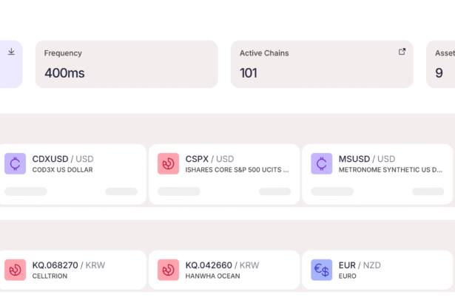
Task: Click the METRONOME SYNTHETIC US description
Action: (390, 170)
